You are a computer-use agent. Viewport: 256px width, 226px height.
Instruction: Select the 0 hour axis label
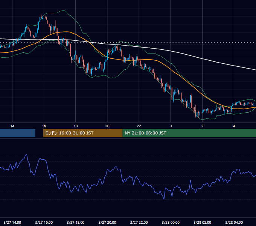[x=171, y=126]
